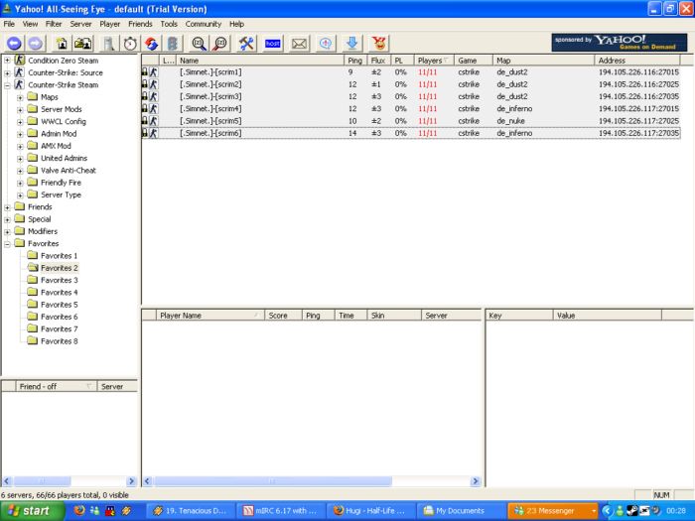Click the traffic light stop icon
Viewport: 695px width, 521px height.
[x=173, y=44]
